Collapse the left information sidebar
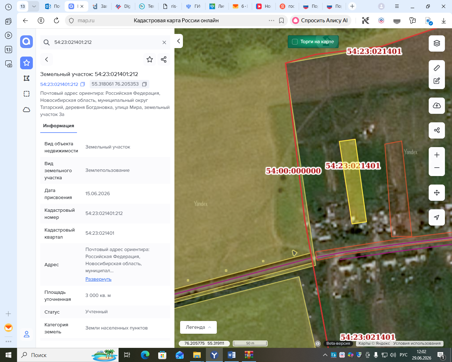Screen dimensions: 452x362 coord(179,41)
